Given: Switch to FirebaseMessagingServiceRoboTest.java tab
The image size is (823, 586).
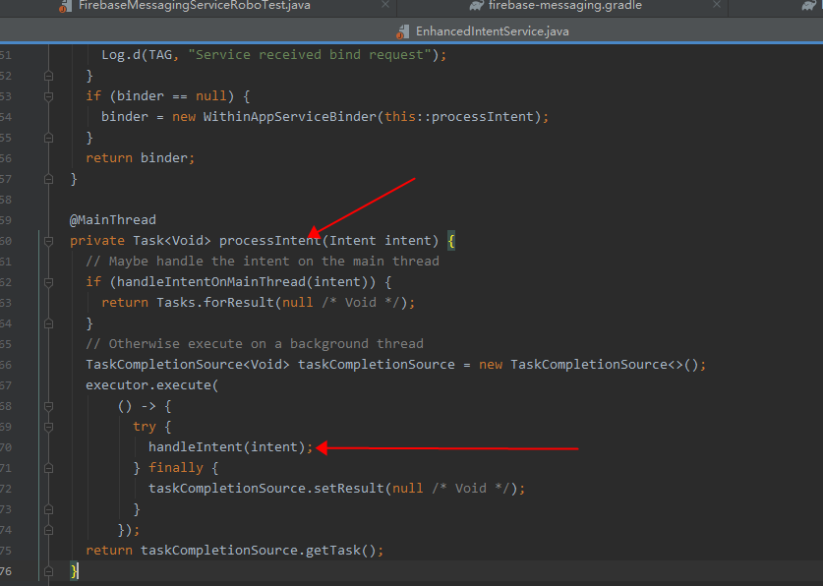Looking at the screenshot, I should pyautogui.click(x=195, y=6).
